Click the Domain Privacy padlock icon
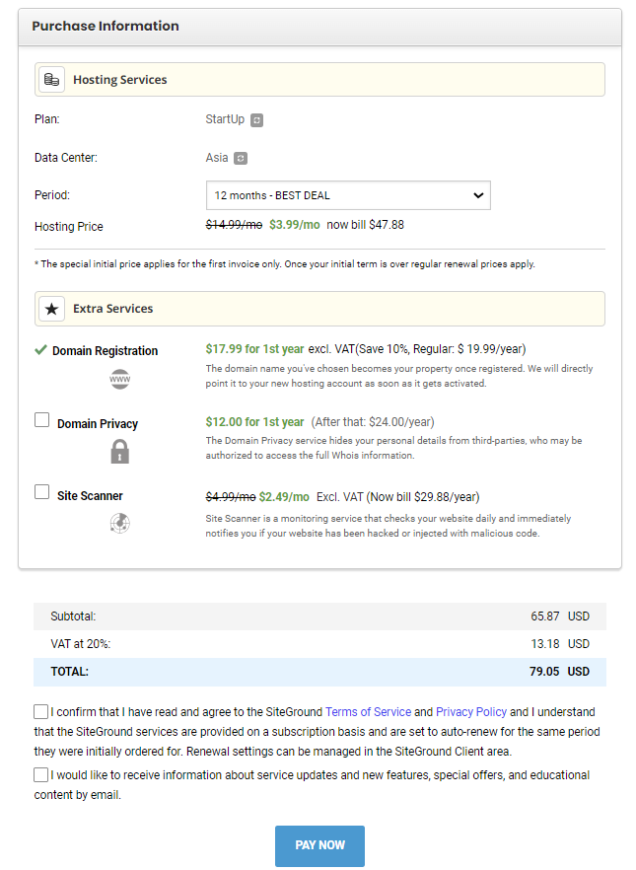 point(120,452)
